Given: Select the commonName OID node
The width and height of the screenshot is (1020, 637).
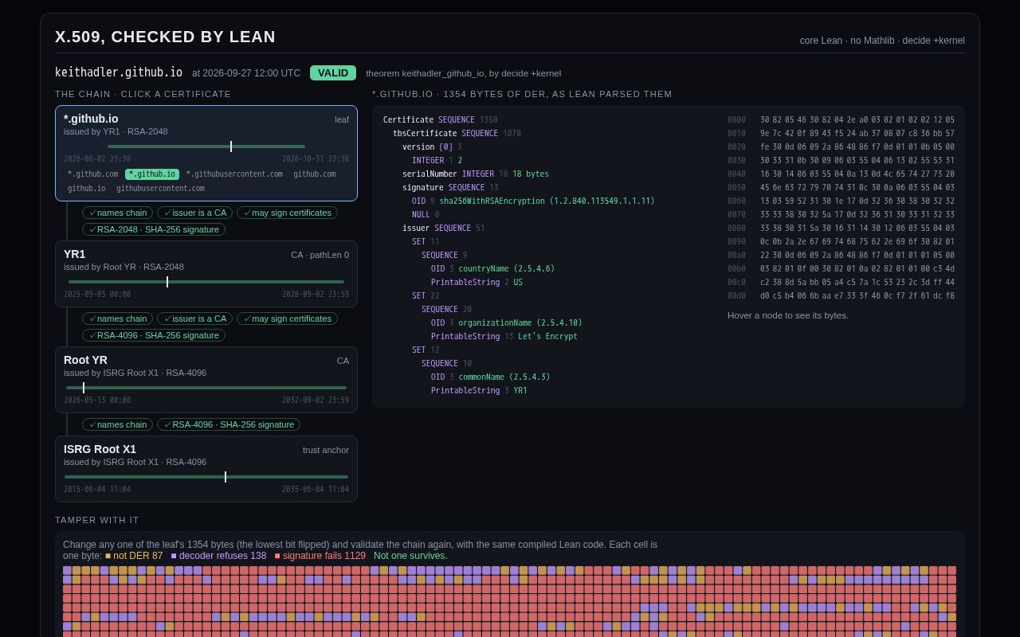Looking at the screenshot, I should (x=490, y=377).
